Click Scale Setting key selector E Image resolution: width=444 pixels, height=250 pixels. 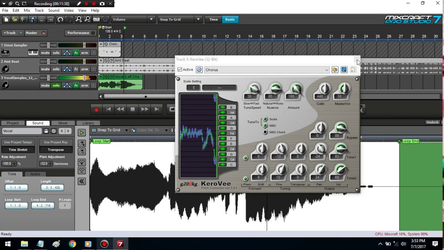pyautogui.click(x=194, y=87)
